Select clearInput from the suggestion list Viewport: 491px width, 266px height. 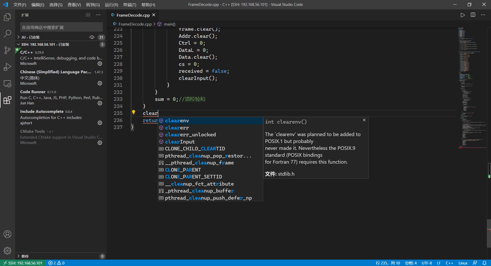point(180,142)
